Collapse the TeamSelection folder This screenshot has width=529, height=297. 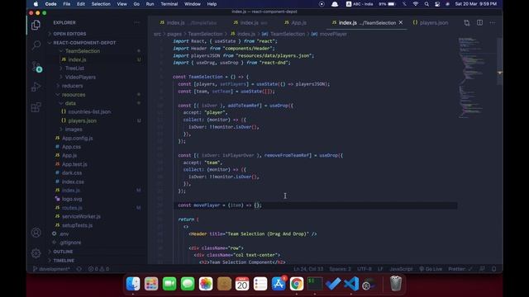pos(83,51)
